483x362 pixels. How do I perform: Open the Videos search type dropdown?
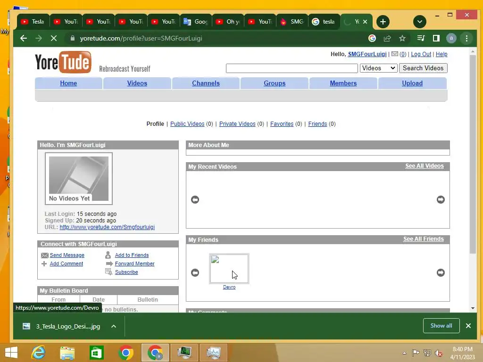click(378, 68)
